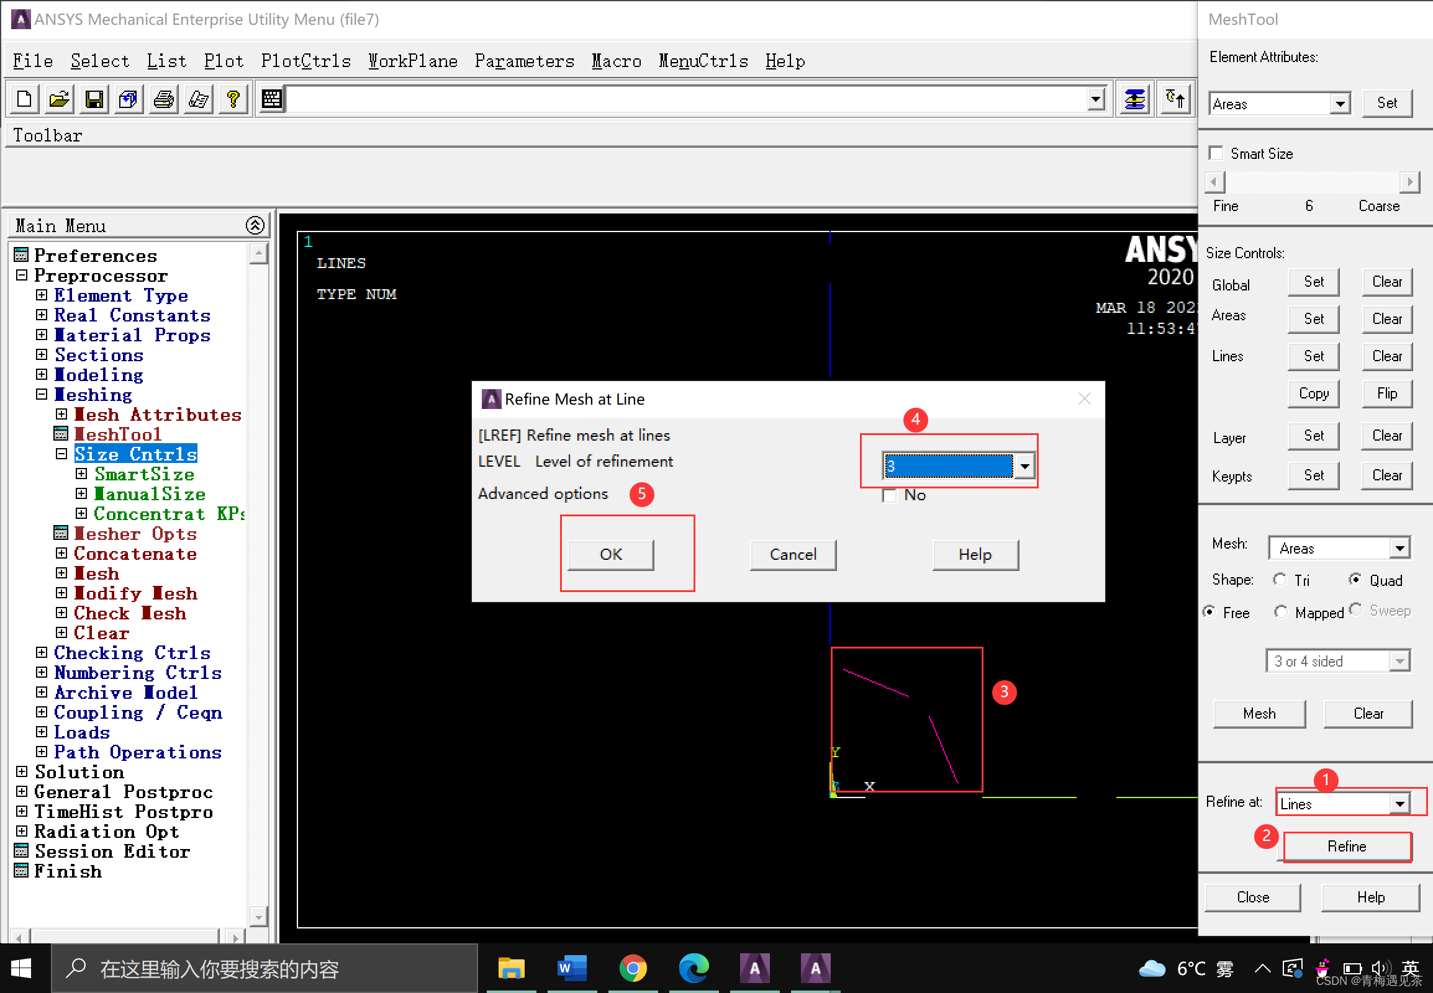
Task: Click the Raise Hidden toolbar icon
Action: (1134, 99)
